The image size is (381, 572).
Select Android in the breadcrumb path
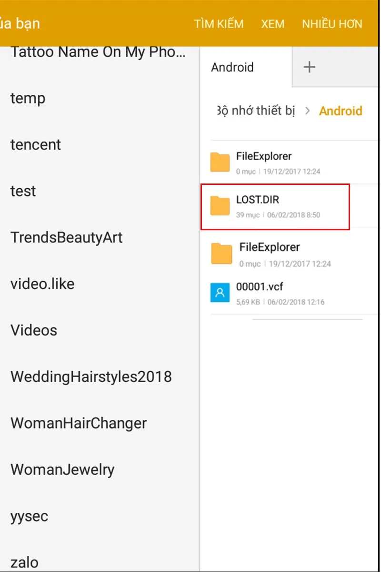pyautogui.click(x=341, y=111)
